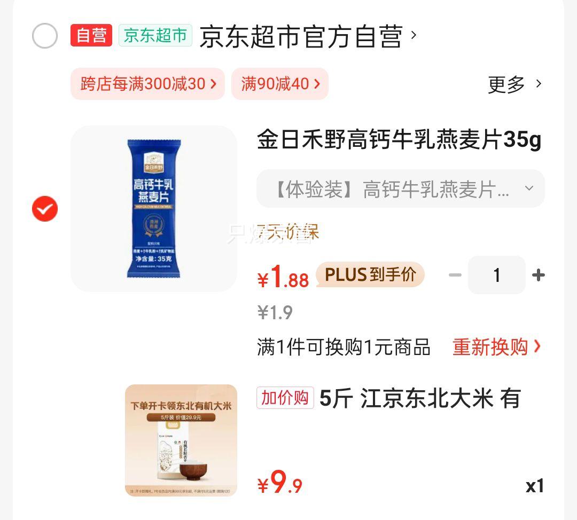This screenshot has width=577, height=520.
Task: Select the store-level unchecked radio circle
Action: (45, 36)
